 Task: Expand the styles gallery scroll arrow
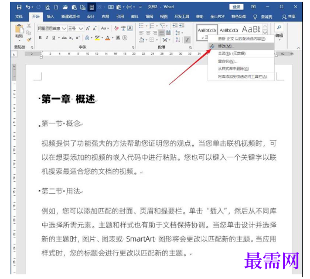tap(265, 33)
